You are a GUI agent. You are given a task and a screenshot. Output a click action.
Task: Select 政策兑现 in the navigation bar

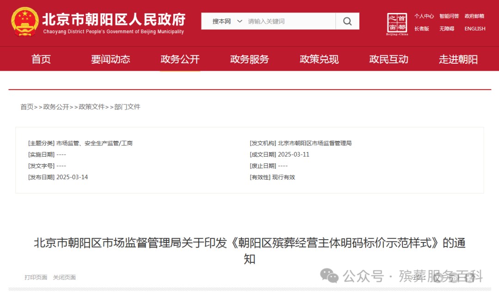coord(319,59)
